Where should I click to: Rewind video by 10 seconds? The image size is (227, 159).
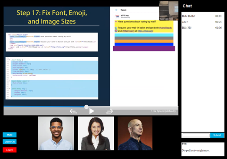coord(73,111)
